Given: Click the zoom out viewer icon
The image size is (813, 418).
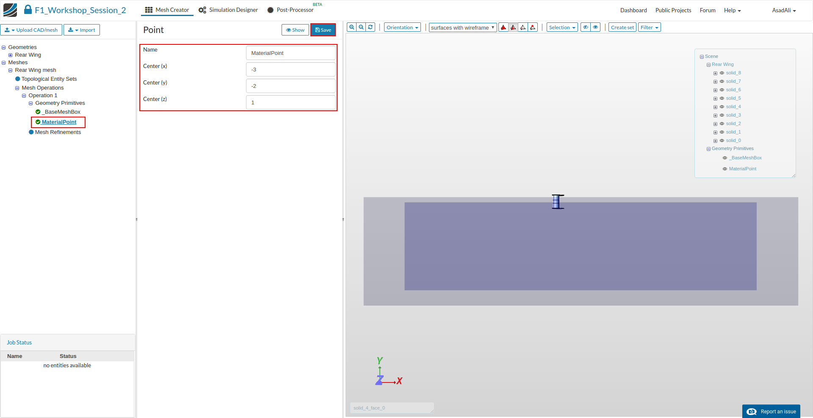Looking at the screenshot, I should [x=361, y=27].
